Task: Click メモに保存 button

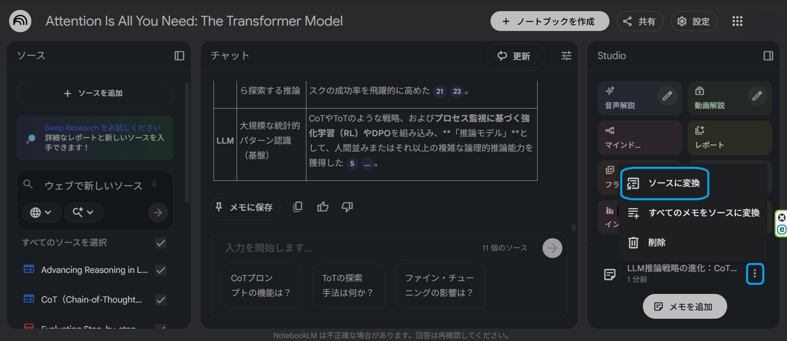Action: coord(245,207)
